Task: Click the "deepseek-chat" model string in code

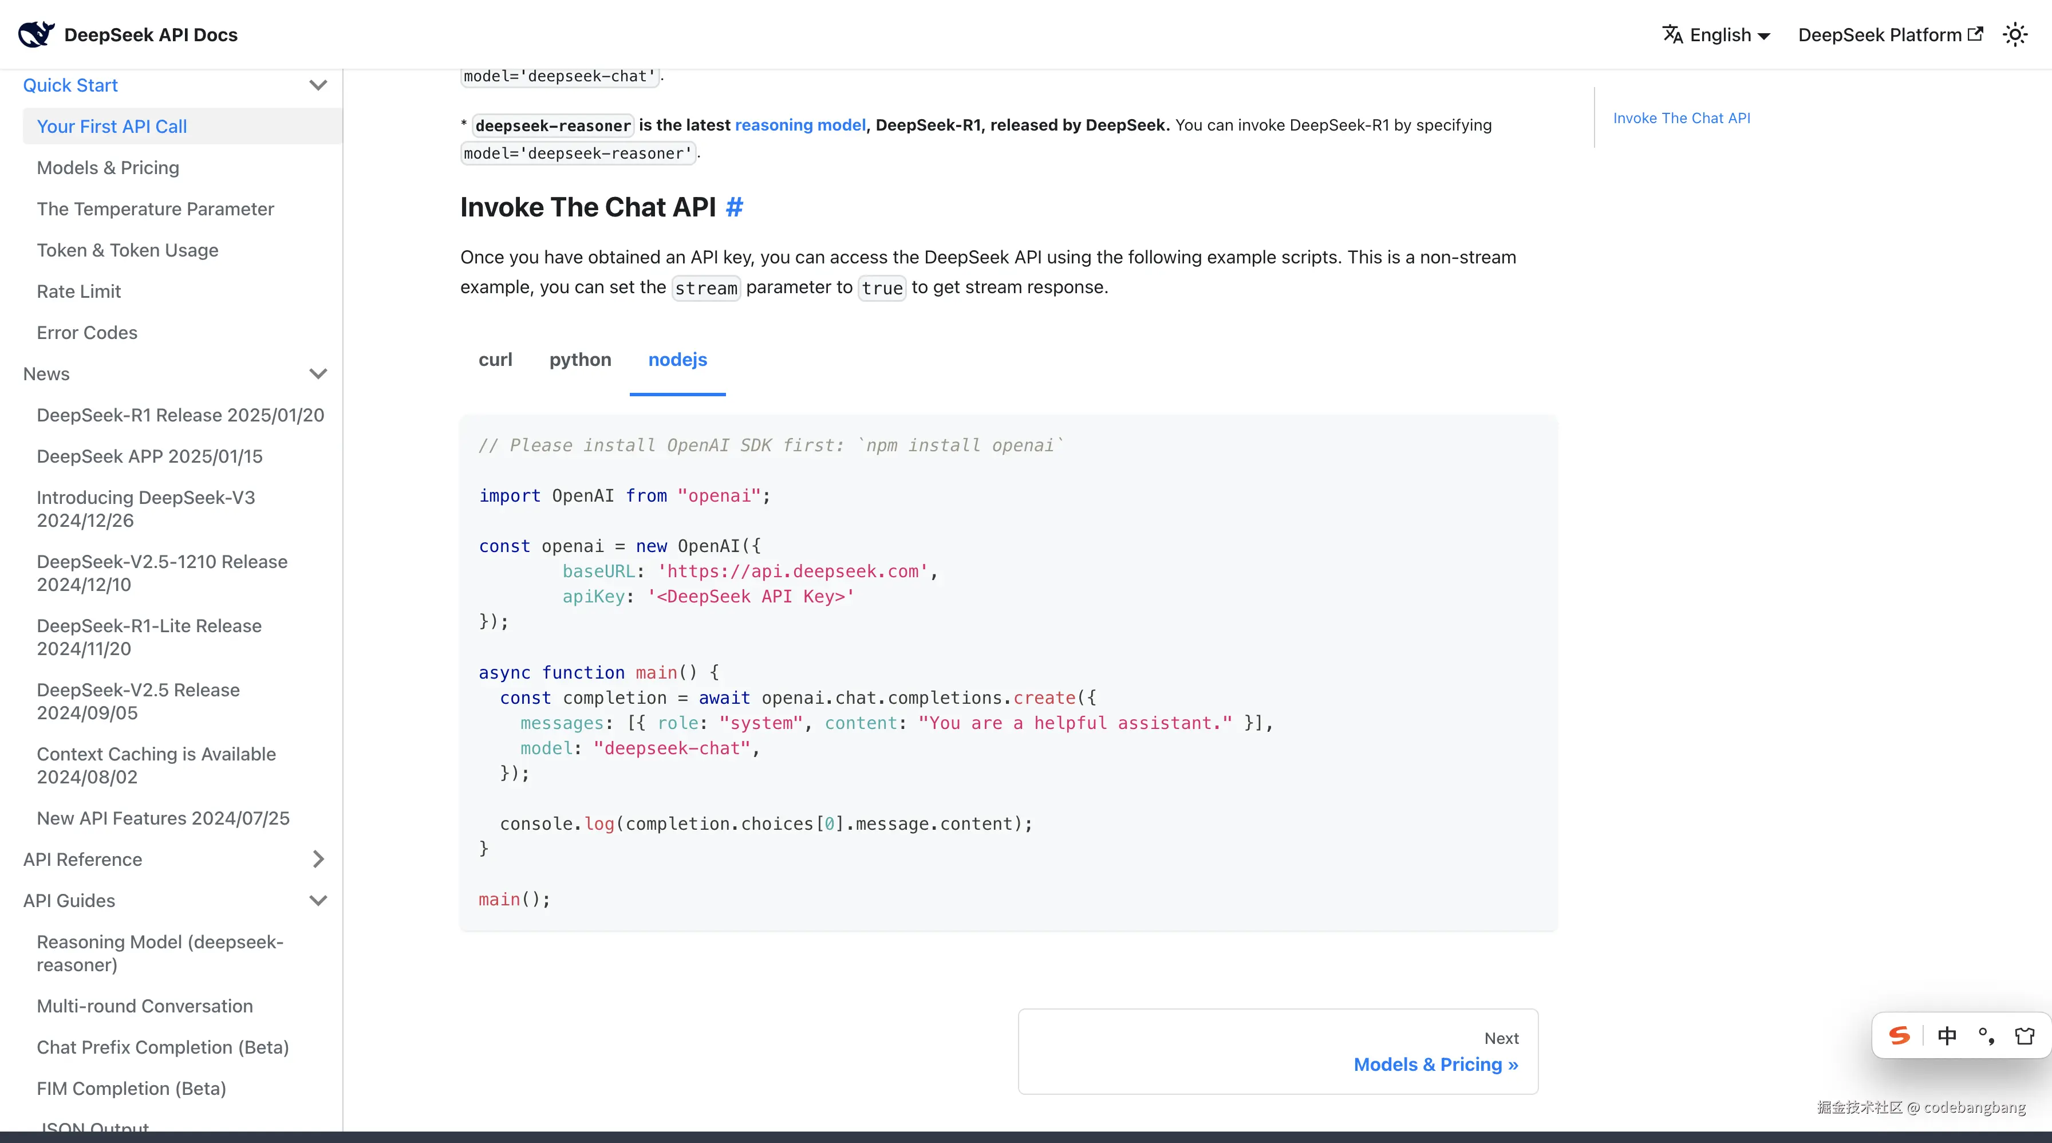Action: click(x=672, y=748)
